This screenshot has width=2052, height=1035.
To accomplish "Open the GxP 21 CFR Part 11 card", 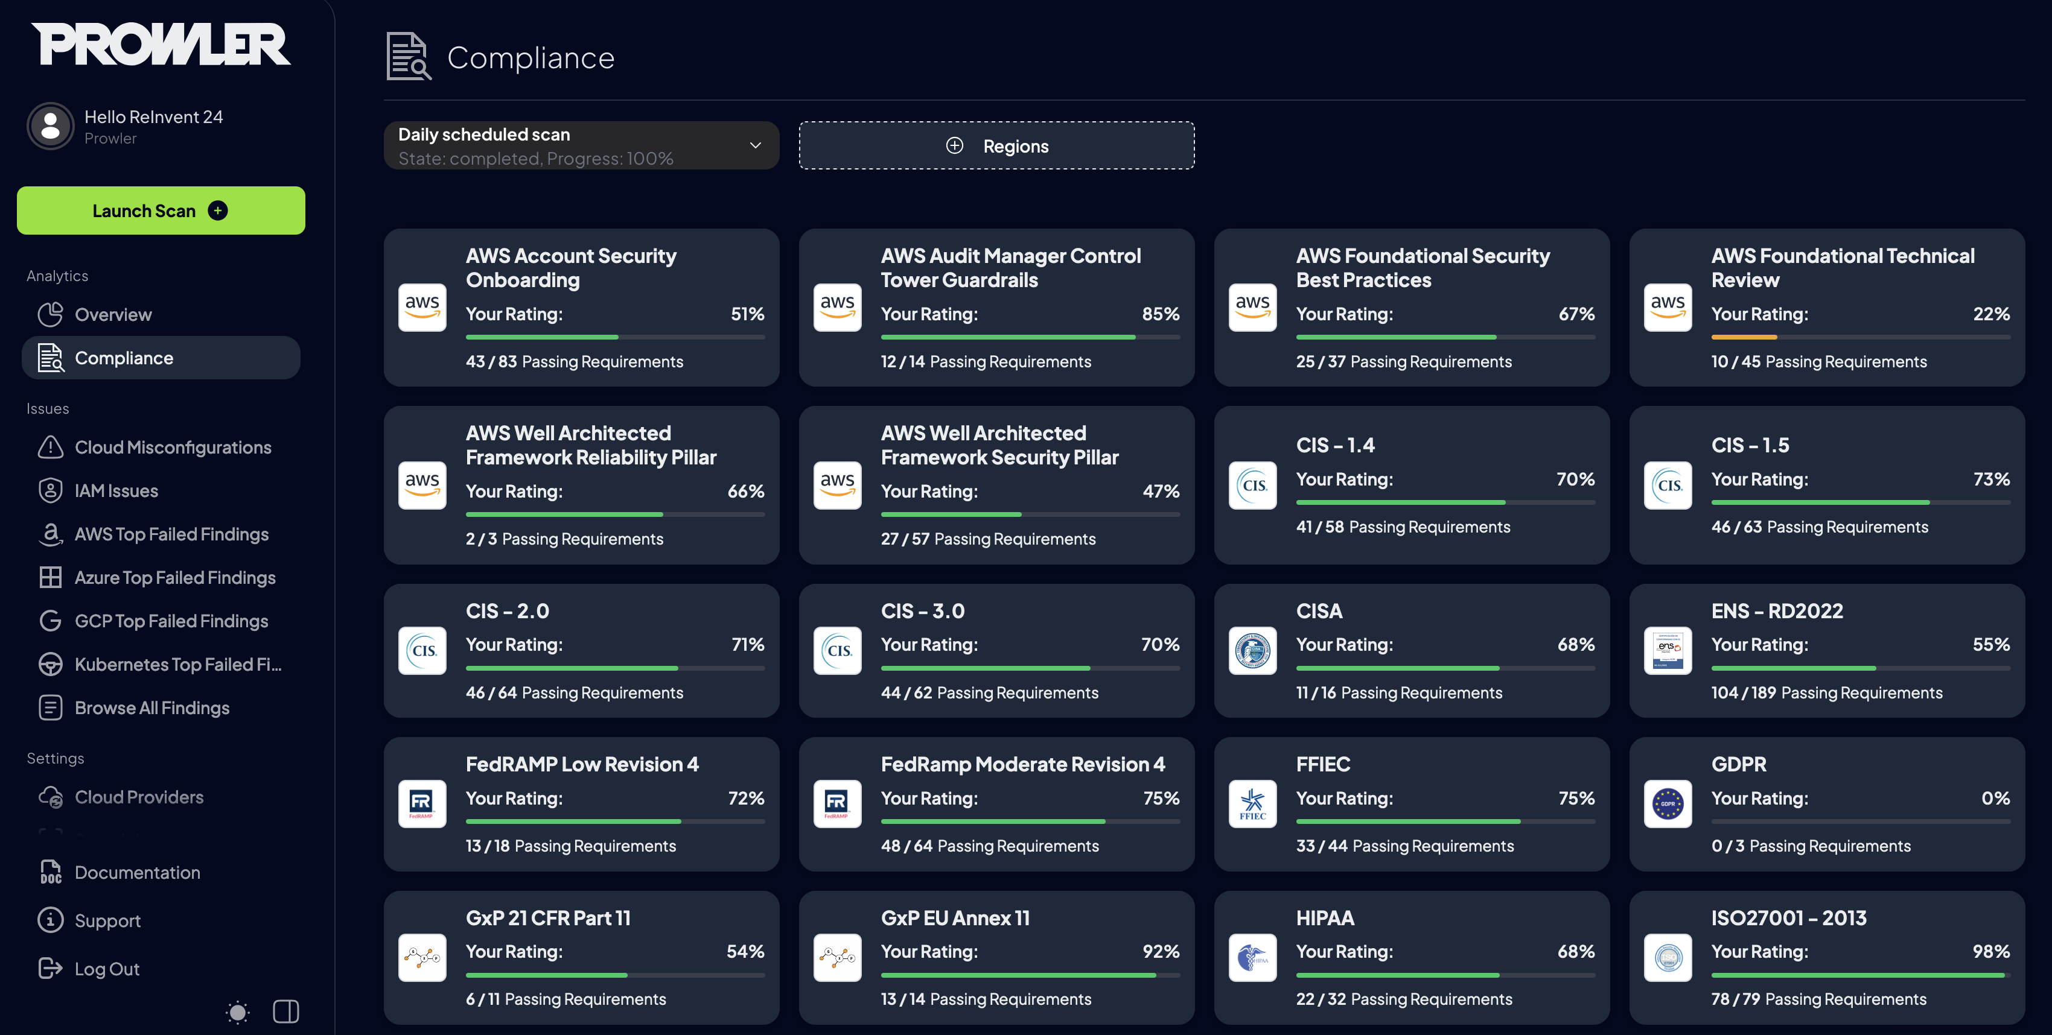I will 582,958.
